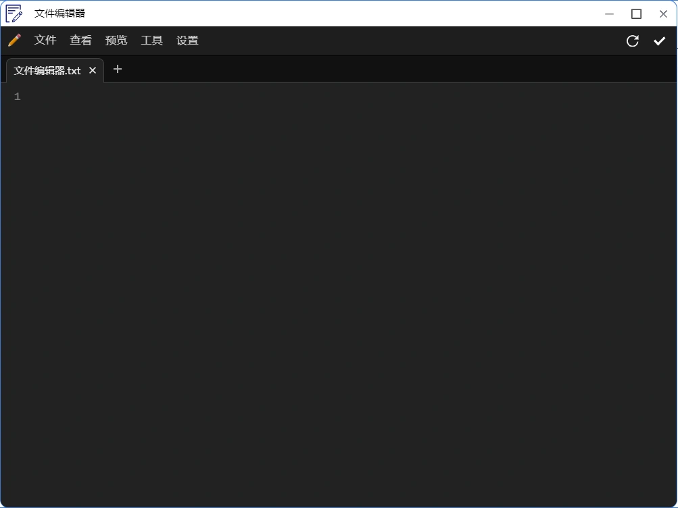Place the cursor in the empty editor area
The width and height of the screenshot is (678, 508).
(x=338, y=270)
